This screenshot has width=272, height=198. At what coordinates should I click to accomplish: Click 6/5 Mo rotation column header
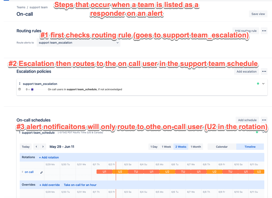159,164
